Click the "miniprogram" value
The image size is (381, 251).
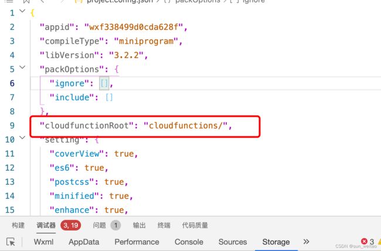click(x=146, y=41)
